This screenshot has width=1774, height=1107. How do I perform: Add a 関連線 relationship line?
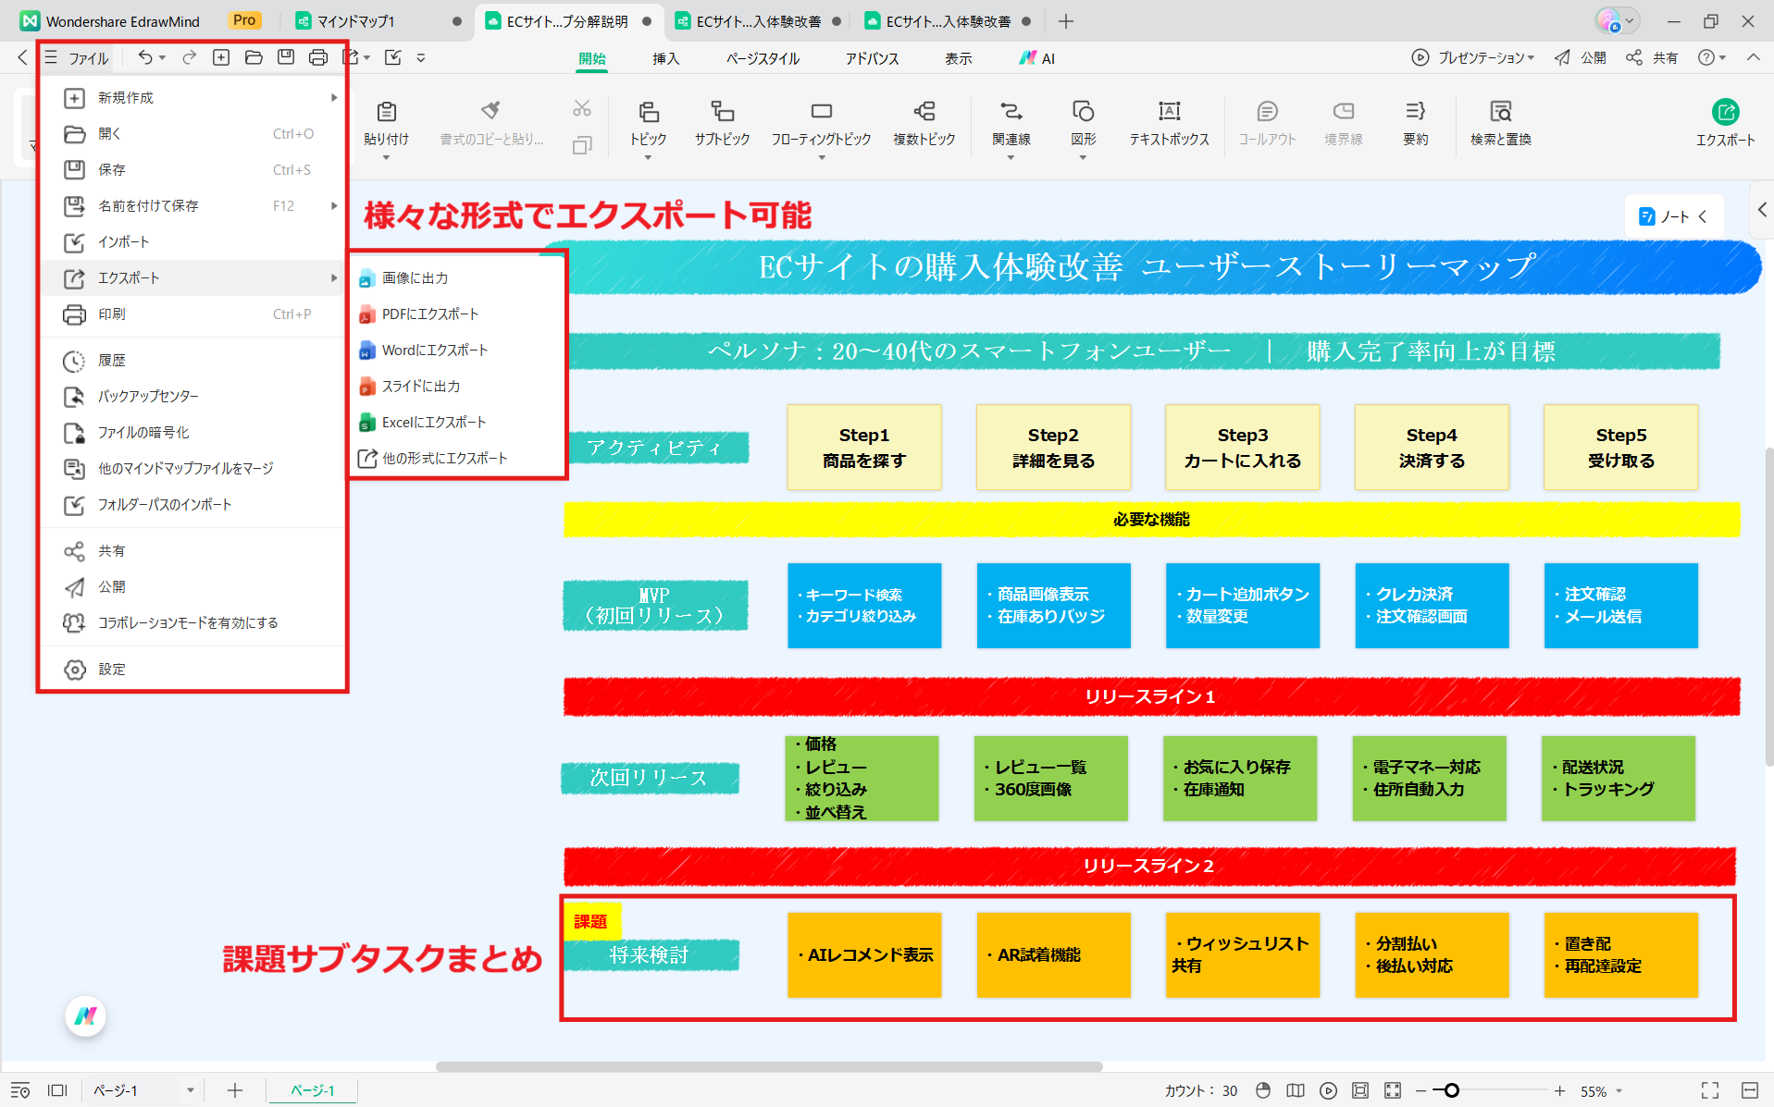pos(1011,123)
